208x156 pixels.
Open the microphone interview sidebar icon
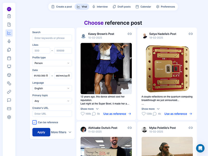9,41
